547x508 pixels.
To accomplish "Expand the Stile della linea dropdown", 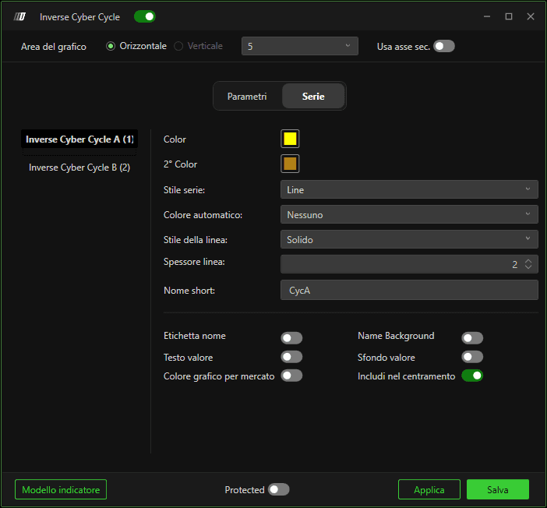I will click(x=409, y=239).
